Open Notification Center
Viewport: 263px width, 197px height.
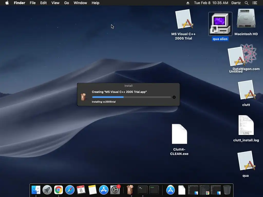click(255, 3)
